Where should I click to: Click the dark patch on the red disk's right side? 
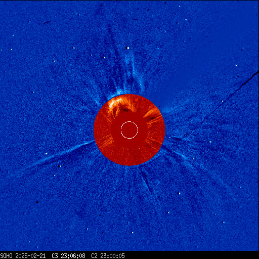[x=153, y=118]
